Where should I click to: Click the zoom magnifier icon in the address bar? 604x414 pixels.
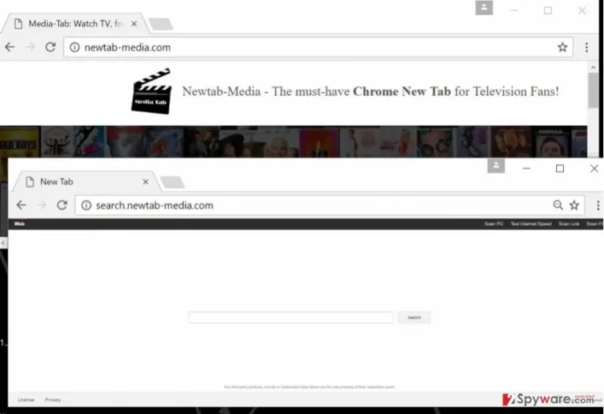click(x=558, y=205)
